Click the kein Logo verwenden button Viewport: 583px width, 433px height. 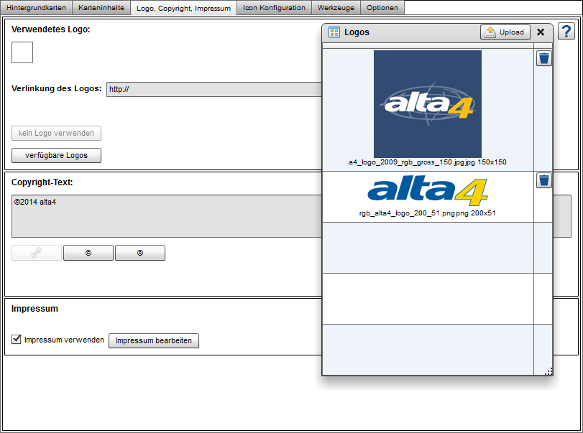click(x=56, y=134)
